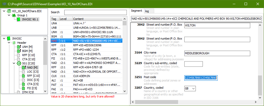Sort by the Content column header
This screenshot has width=264, height=106.
tap(98, 19)
